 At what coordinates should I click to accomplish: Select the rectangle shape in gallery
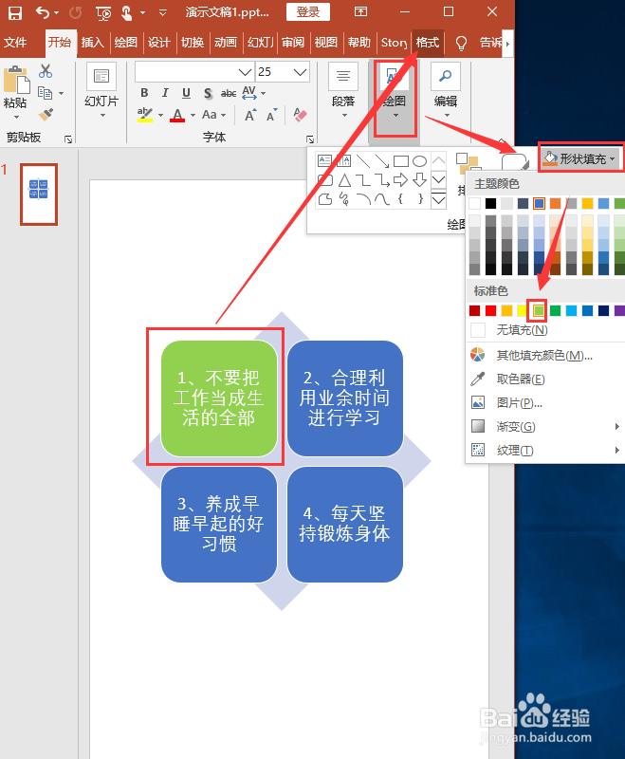[401, 160]
